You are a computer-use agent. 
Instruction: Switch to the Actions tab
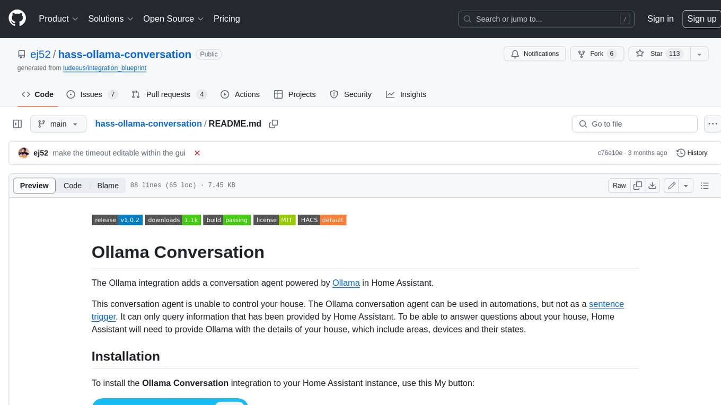(240, 94)
